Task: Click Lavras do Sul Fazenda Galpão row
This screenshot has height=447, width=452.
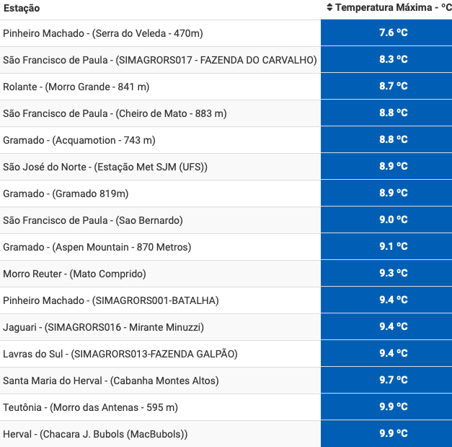Action: tap(120, 354)
